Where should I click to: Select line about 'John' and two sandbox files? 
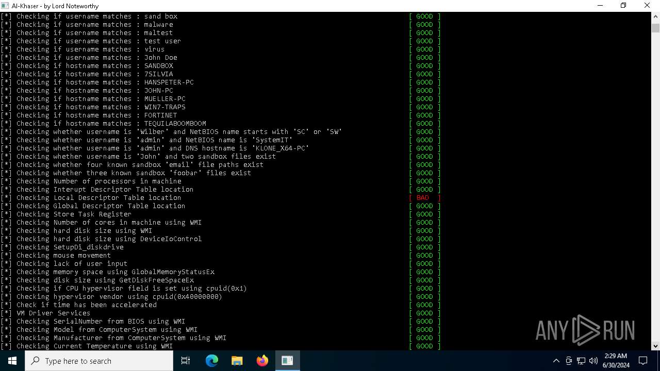pyautogui.click(x=138, y=156)
